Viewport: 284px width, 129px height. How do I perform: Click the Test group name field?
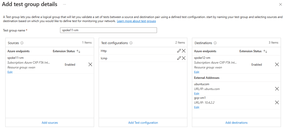point(108,30)
